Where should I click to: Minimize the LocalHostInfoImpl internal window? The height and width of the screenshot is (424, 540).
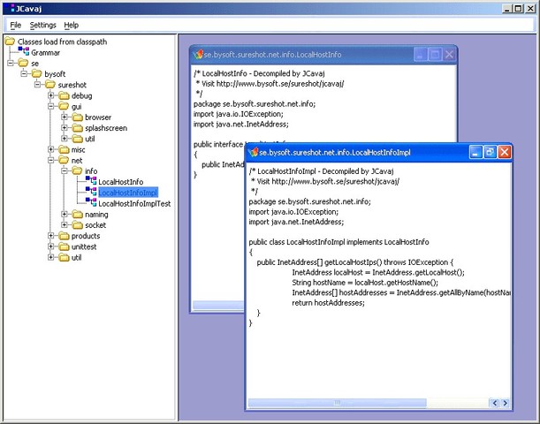(475, 152)
